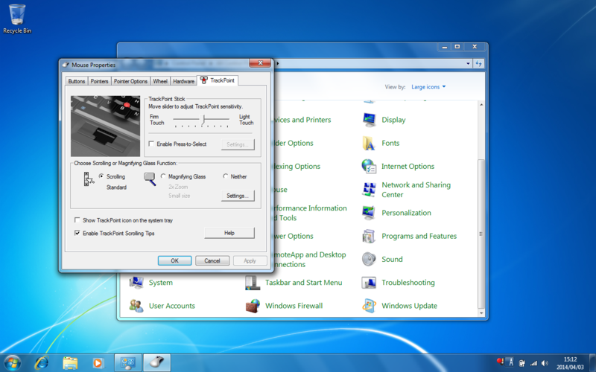
Task: Open the Windows Update link
Action: click(409, 306)
